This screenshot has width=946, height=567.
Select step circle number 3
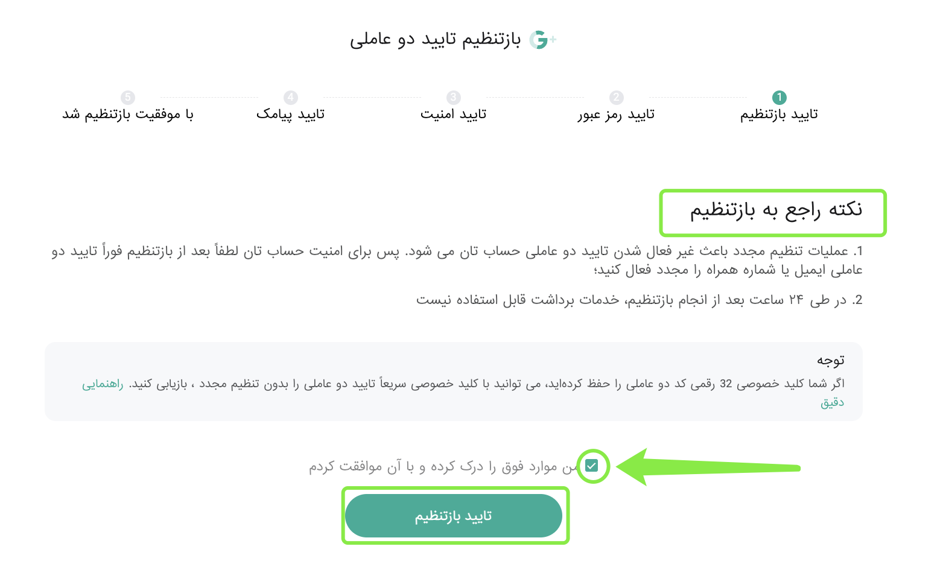[x=453, y=97]
